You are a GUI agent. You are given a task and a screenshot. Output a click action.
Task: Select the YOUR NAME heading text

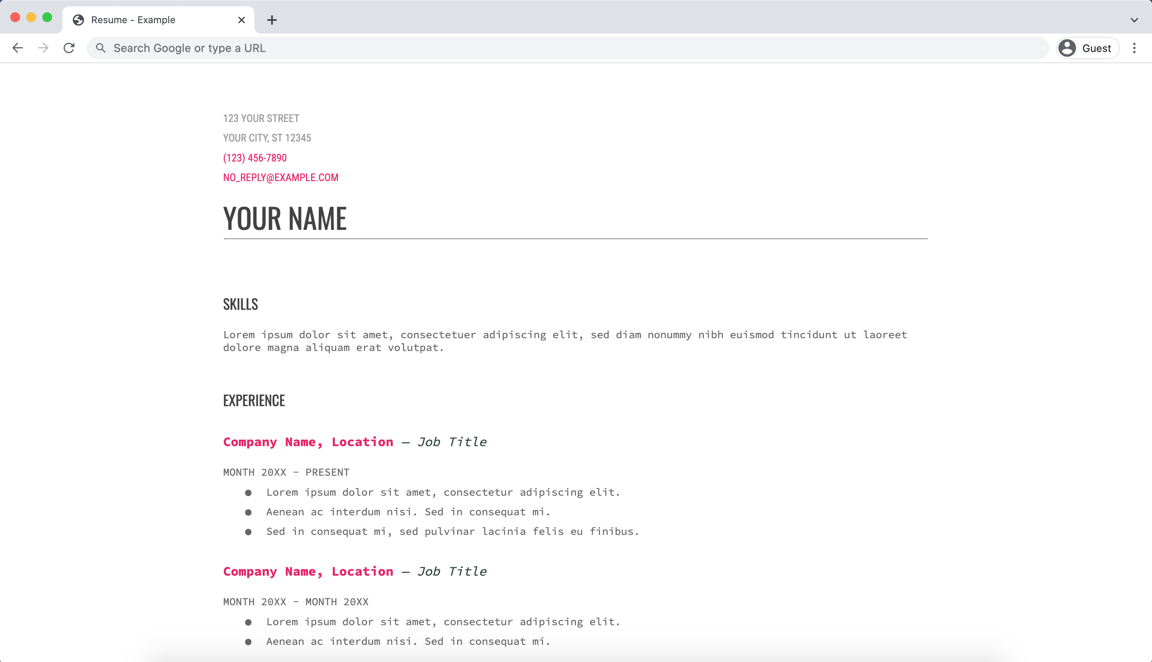tap(285, 218)
